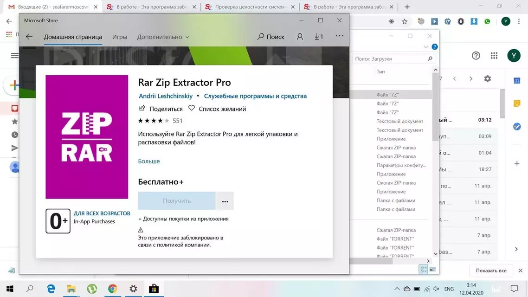
Task: Click Показать все downloads button
Action: tap(491, 271)
